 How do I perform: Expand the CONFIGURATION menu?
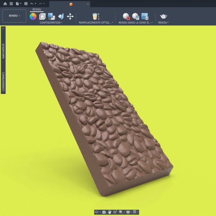[51, 23]
